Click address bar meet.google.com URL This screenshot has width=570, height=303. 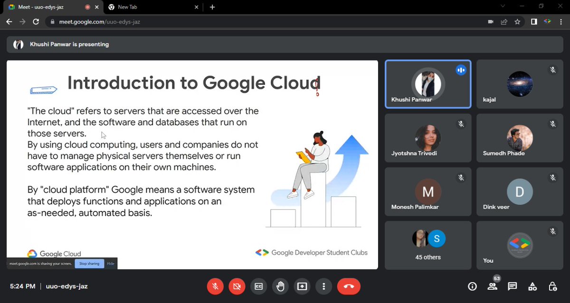coord(100,22)
